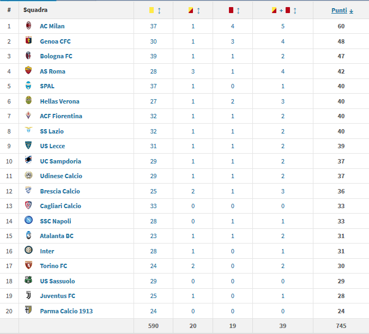This screenshot has height=334, width=369.
Task: Open the Hellas Verona team link
Action: click(x=59, y=101)
